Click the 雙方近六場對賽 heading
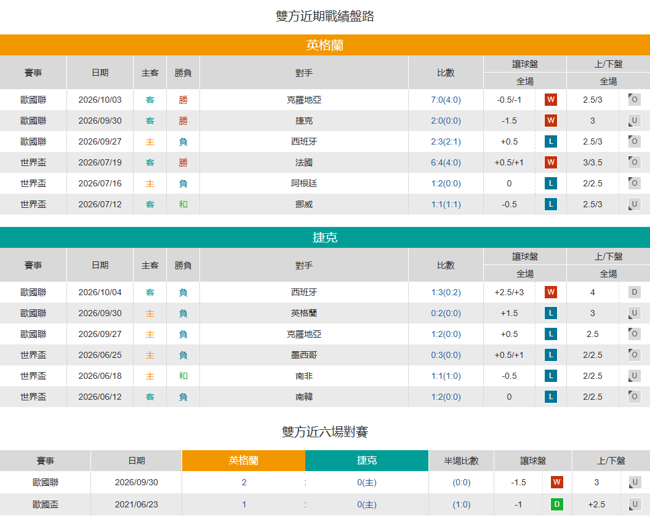 pos(325,432)
